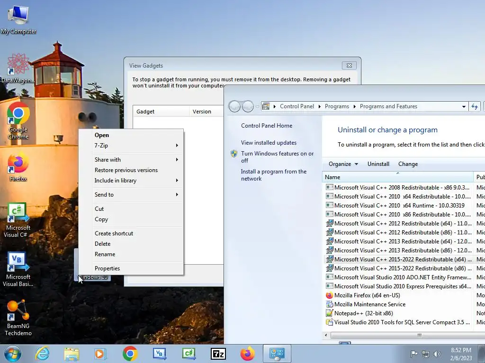Click the horizontal scrollbar thumb in programs list

(419, 335)
